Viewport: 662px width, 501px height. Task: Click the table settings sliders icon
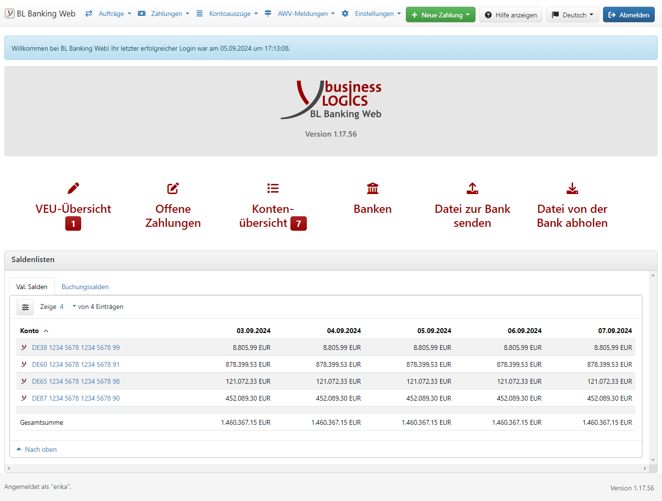[25, 307]
